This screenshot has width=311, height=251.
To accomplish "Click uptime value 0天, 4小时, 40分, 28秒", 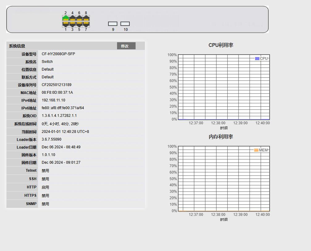I will pyautogui.click(x=60, y=124).
